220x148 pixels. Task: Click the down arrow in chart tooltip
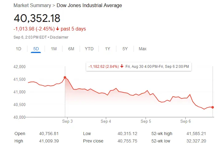122,66
